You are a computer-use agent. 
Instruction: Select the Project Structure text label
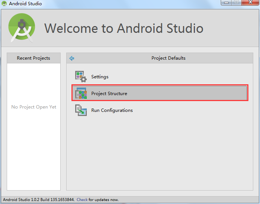(x=109, y=94)
